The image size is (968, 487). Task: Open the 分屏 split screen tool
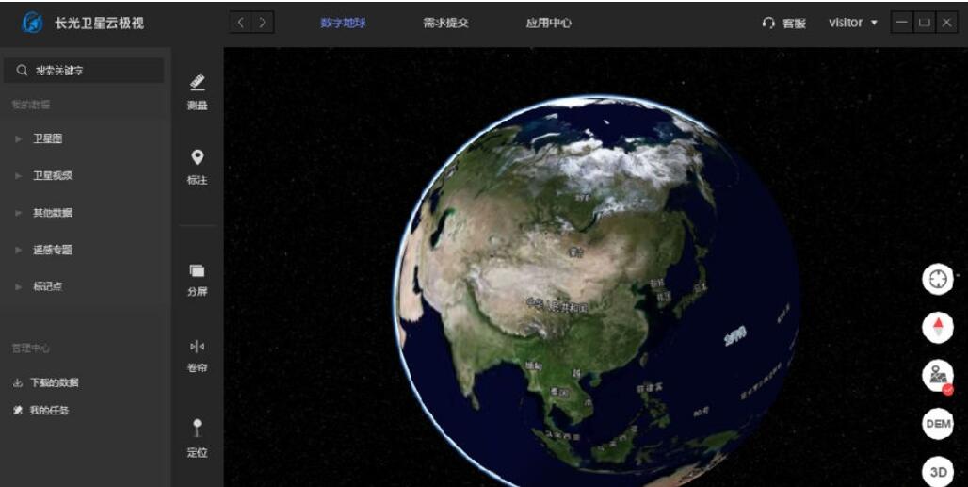(x=197, y=280)
